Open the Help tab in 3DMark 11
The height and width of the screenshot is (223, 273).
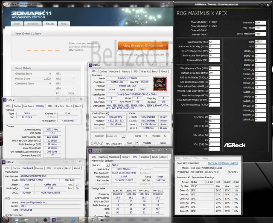[x=64, y=24]
